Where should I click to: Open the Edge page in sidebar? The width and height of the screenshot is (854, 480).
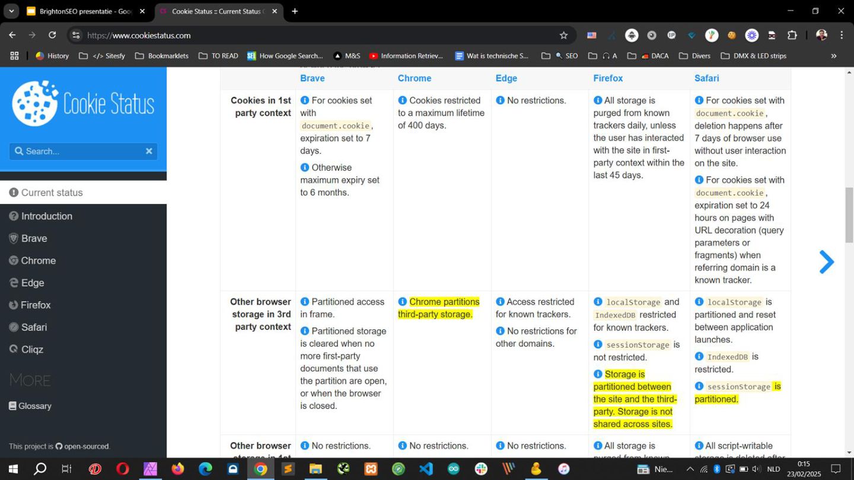point(83,283)
